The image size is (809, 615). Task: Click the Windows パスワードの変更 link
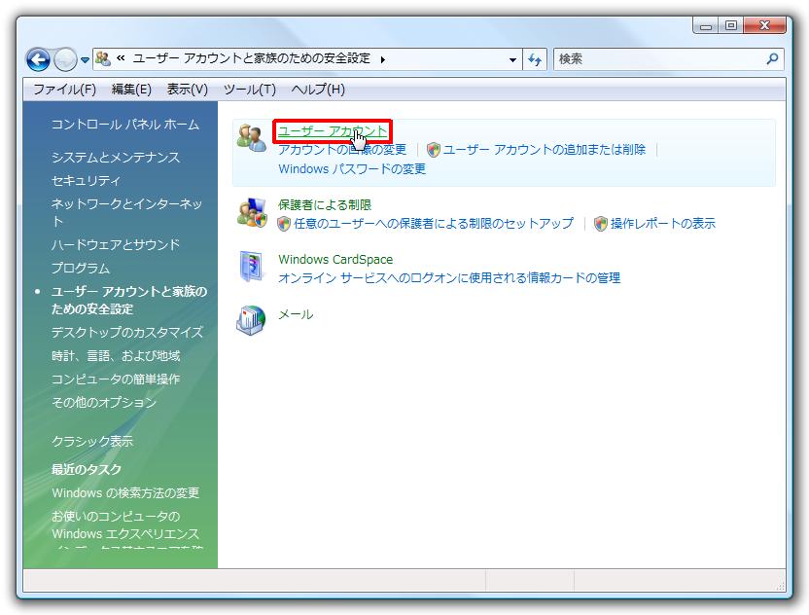[352, 169]
